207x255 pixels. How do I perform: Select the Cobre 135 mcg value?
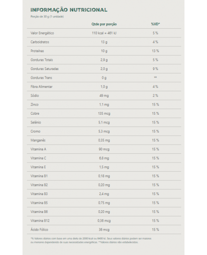(x=104, y=113)
